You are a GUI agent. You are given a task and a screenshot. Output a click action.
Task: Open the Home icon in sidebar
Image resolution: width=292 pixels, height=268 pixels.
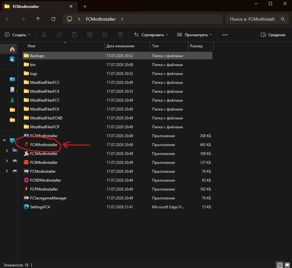point(12,49)
